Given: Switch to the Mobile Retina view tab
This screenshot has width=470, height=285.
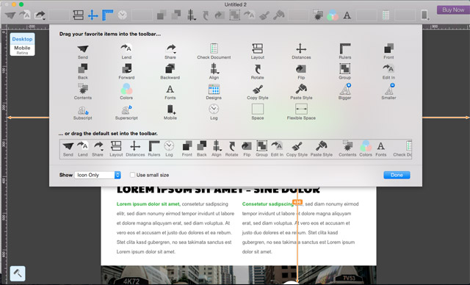Looking at the screenshot, I should (x=22, y=50).
